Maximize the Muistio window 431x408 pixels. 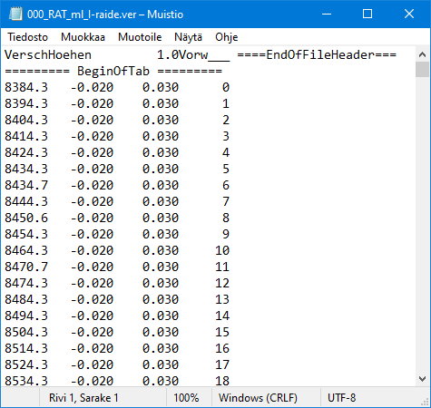pos(367,14)
